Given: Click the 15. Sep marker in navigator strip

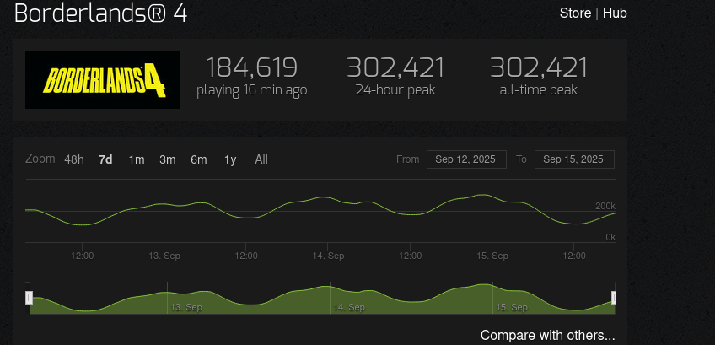Looking at the screenshot, I should click(x=512, y=308).
